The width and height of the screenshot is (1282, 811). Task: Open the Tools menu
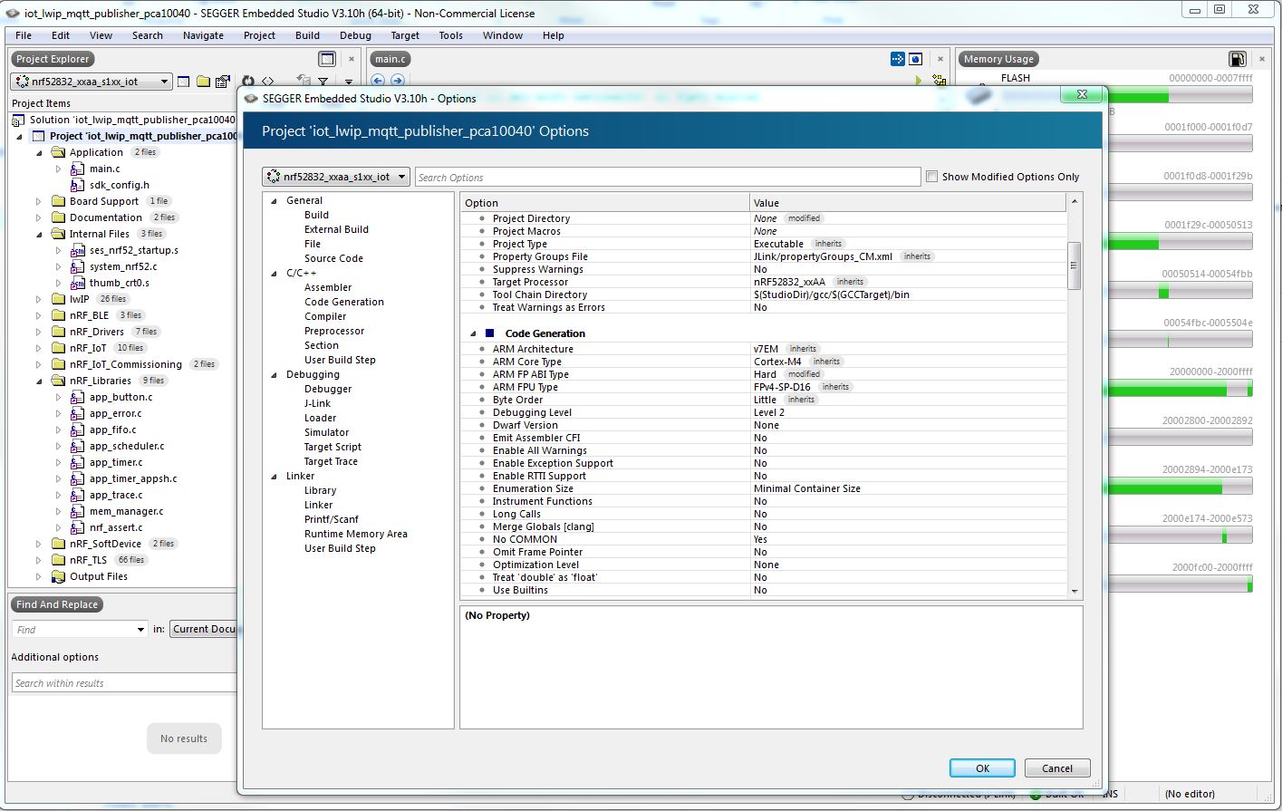tap(450, 35)
